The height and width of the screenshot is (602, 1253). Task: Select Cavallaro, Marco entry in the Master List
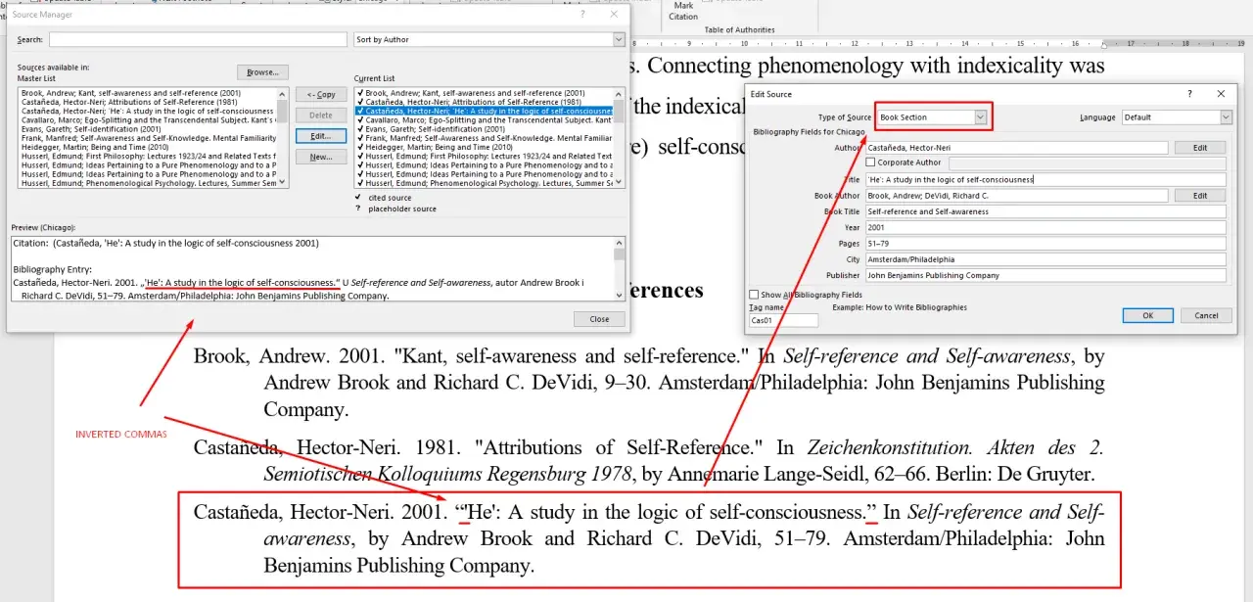coord(148,120)
